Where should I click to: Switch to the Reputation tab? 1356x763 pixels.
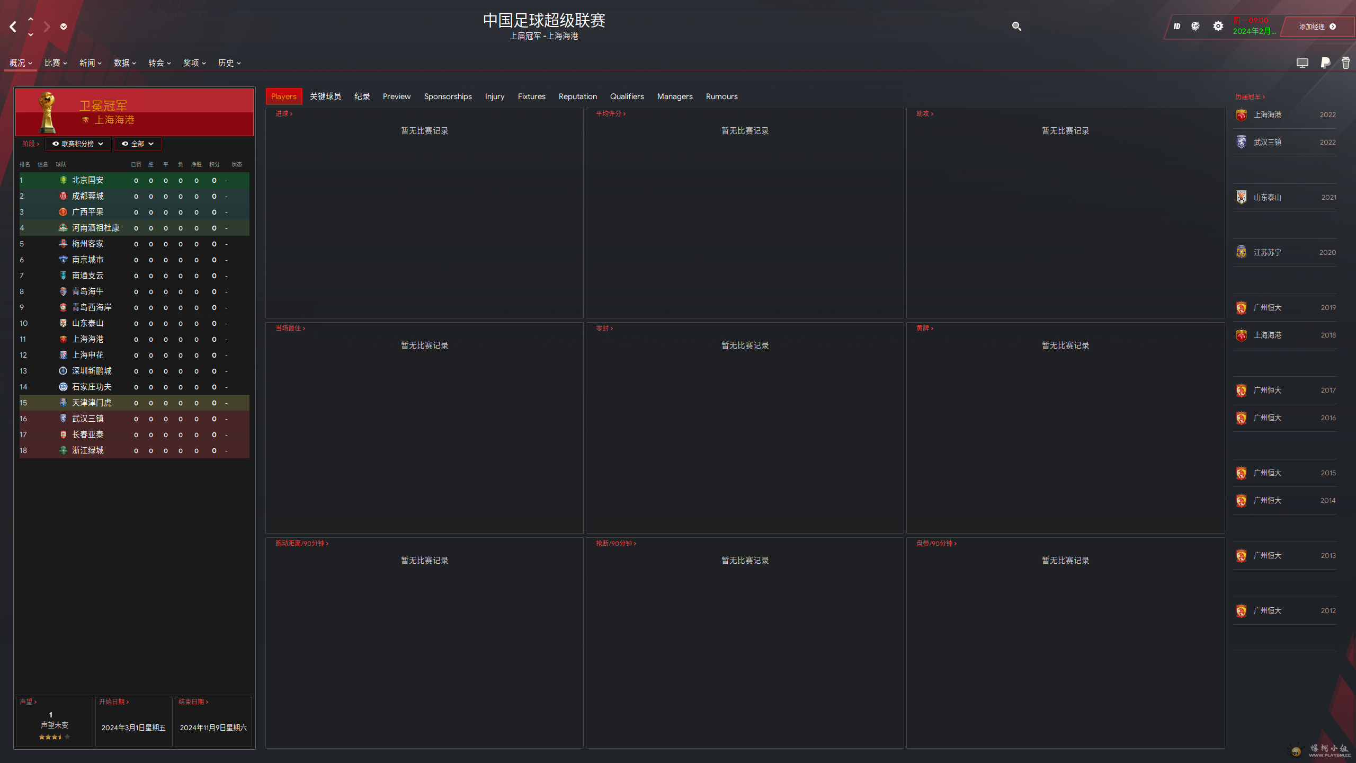pos(578,96)
